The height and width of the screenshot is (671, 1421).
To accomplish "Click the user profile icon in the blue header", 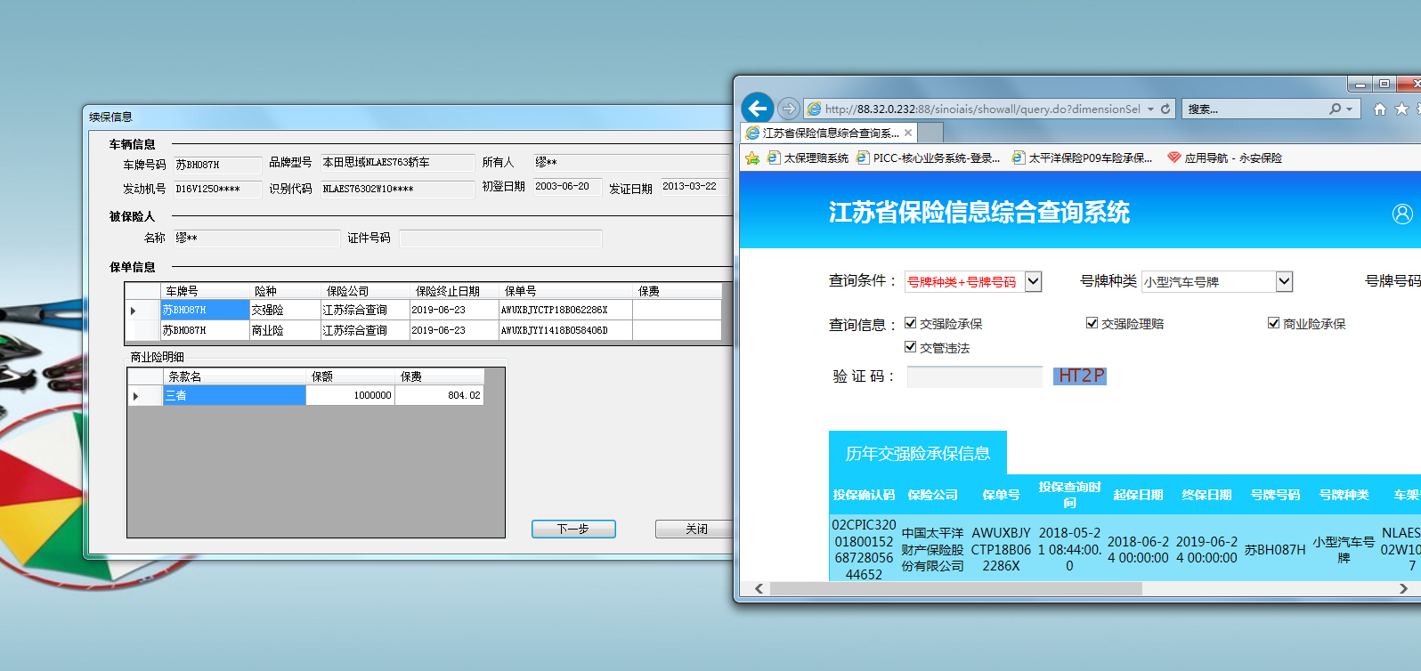I will coord(1402,214).
